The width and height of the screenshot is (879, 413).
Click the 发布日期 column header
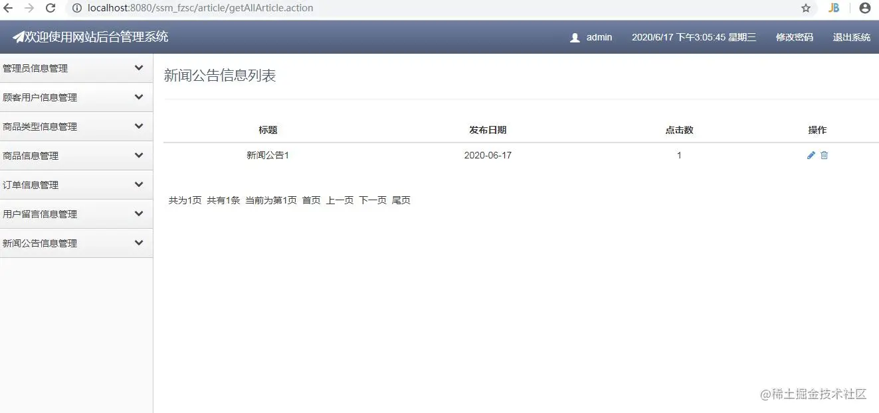488,130
